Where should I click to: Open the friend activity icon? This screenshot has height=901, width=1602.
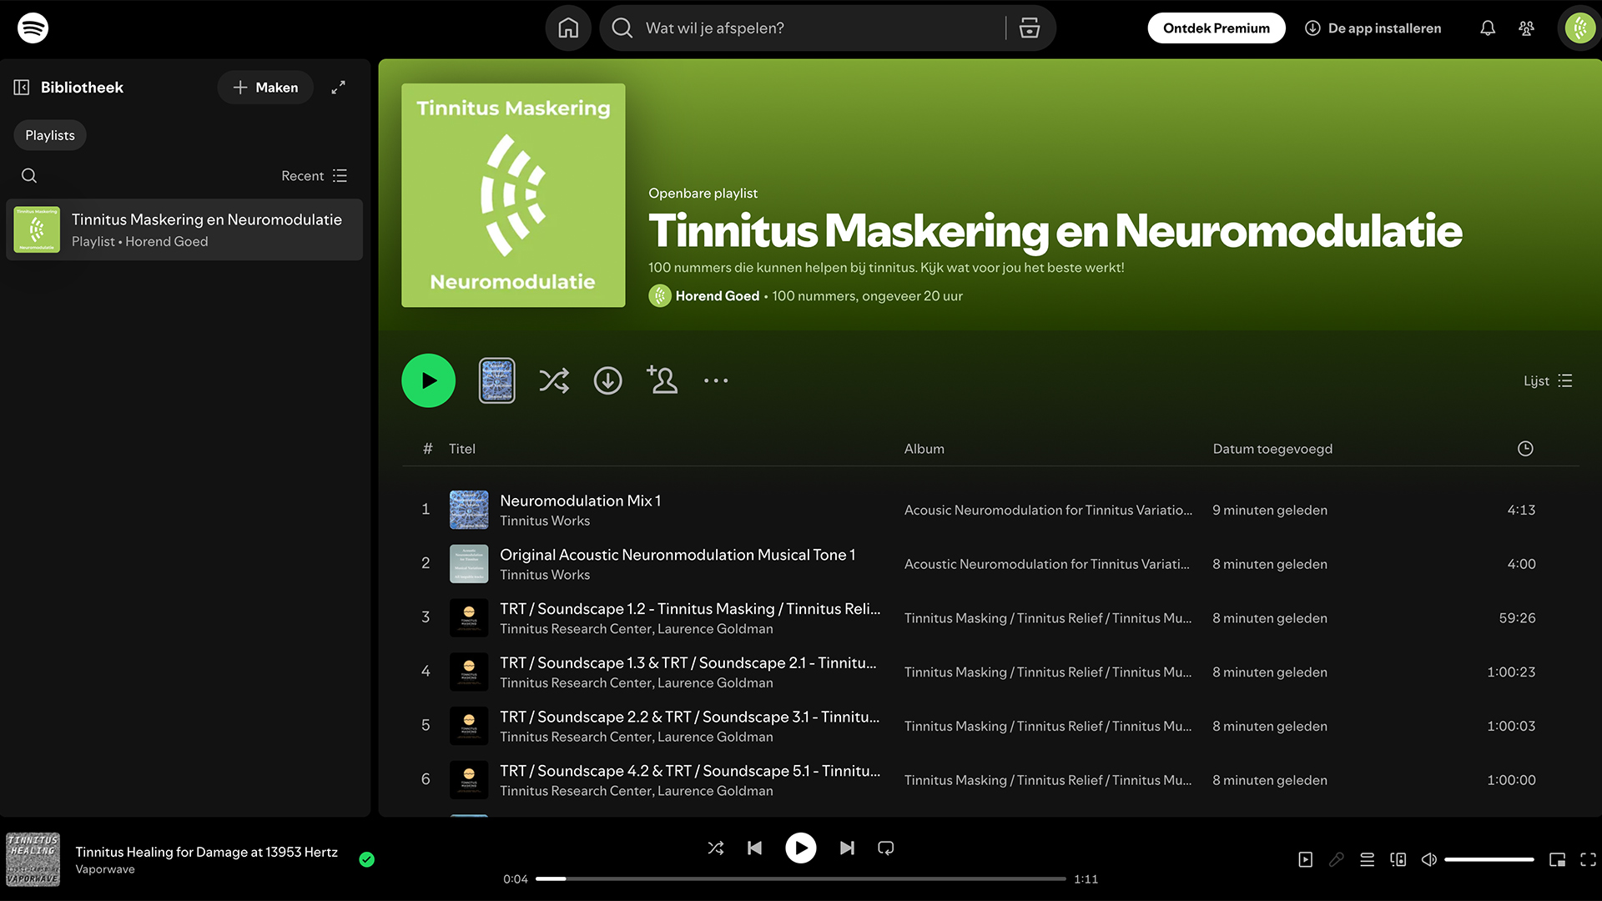1526,28
